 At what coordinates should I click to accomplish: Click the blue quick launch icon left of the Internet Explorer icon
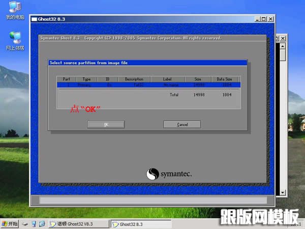click(34, 224)
